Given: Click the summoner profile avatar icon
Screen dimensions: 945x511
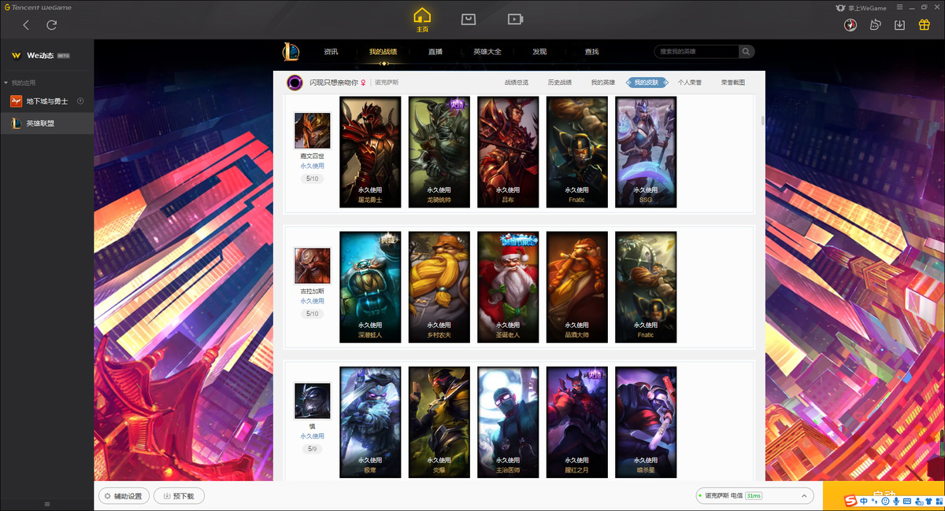Looking at the screenshot, I should [x=295, y=82].
